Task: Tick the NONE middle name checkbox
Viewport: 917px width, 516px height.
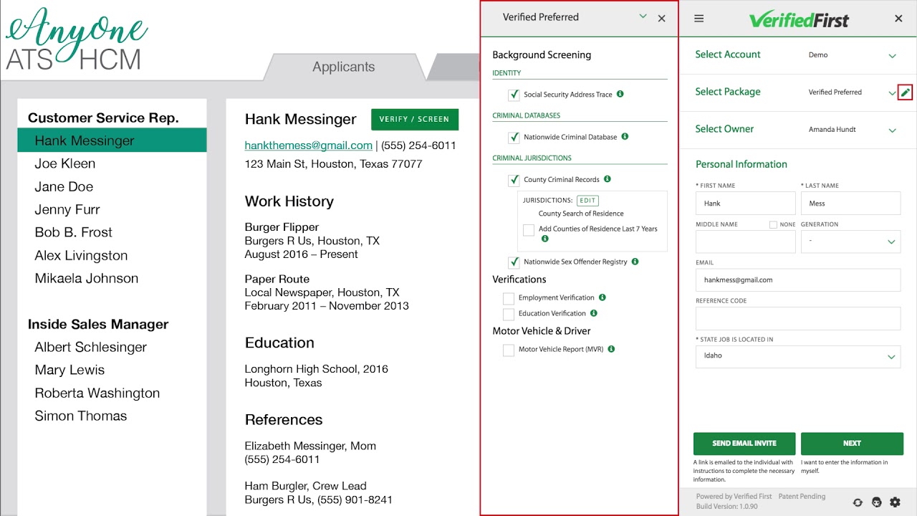Action: (773, 225)
